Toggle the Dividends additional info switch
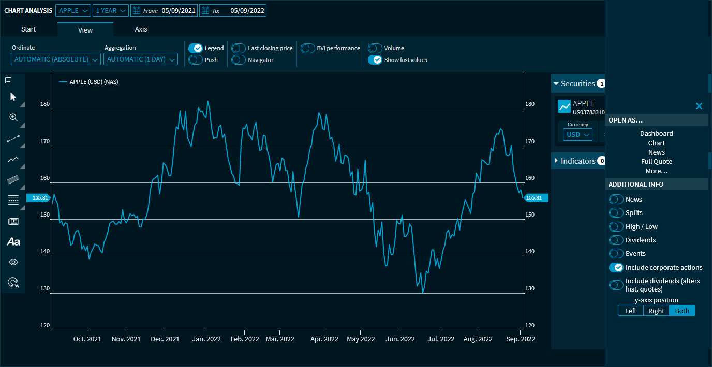Viewport: 712px width, 367px height. 616,240
